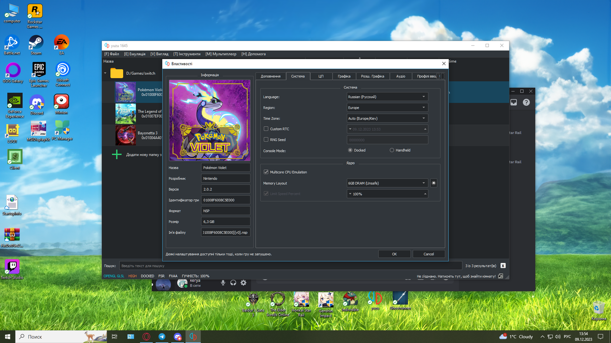Click the Windows Start button

[x=8, y=336]
